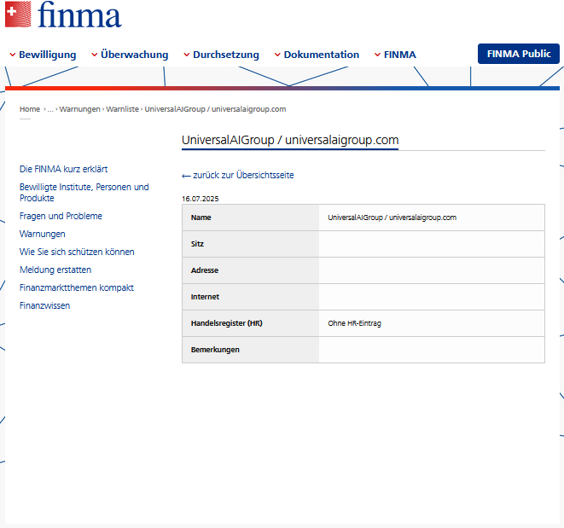
Task: Click the UniversalAIGroup breadcrumb entry
Action: [215, 109]
